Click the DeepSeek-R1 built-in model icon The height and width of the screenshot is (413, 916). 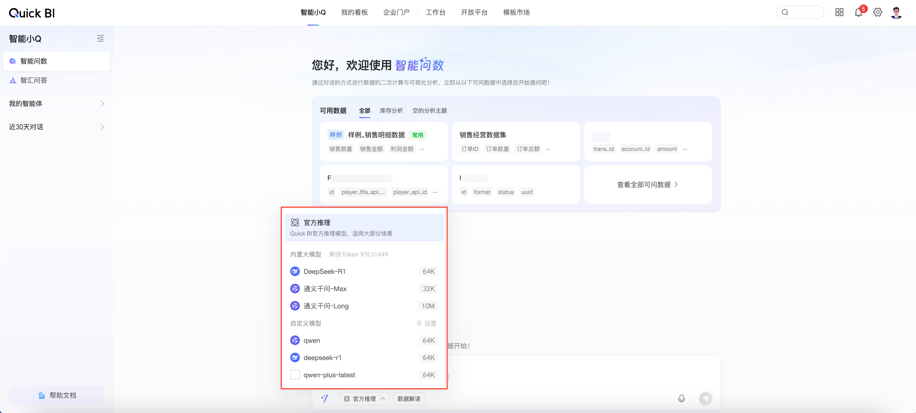point(295,271)
